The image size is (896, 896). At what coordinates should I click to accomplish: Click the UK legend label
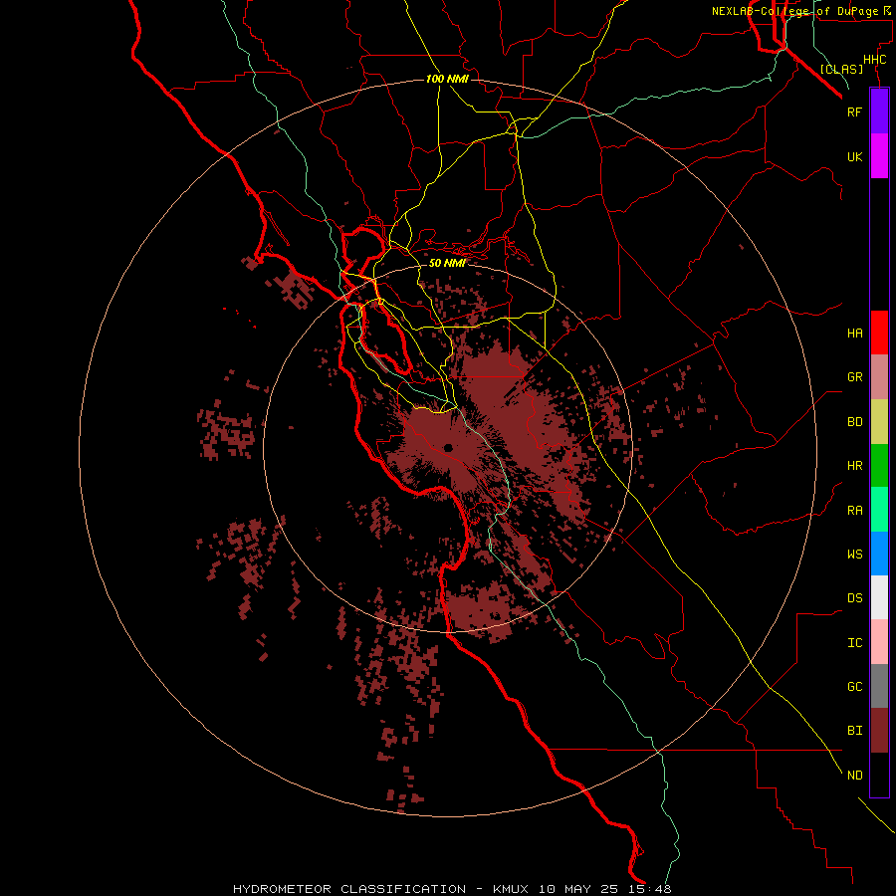pyautogui.click(x=854, y=156)
